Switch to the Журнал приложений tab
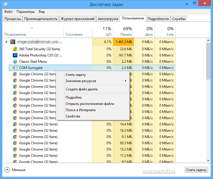The image size is (213, 179). [78, 19]
